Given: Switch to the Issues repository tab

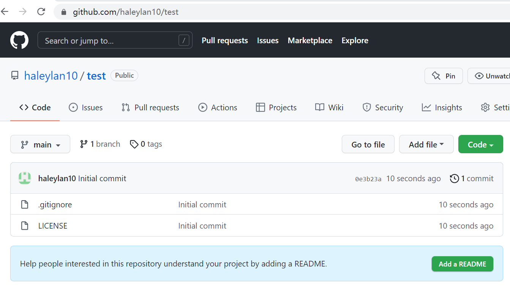Looking at the screenshot, I should 85,108.
